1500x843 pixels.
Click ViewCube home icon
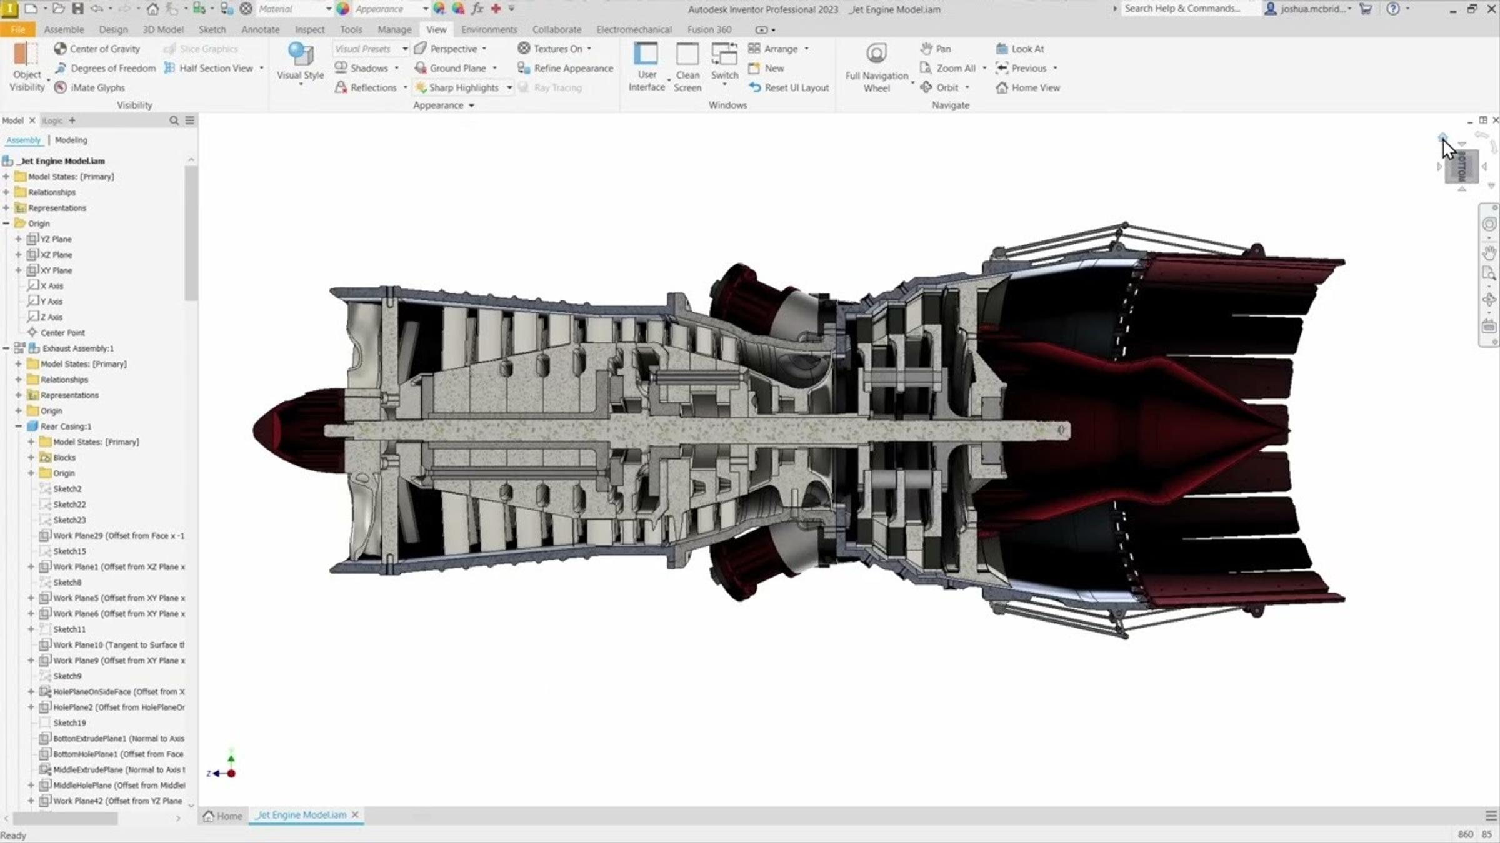tap(1442, 137)
